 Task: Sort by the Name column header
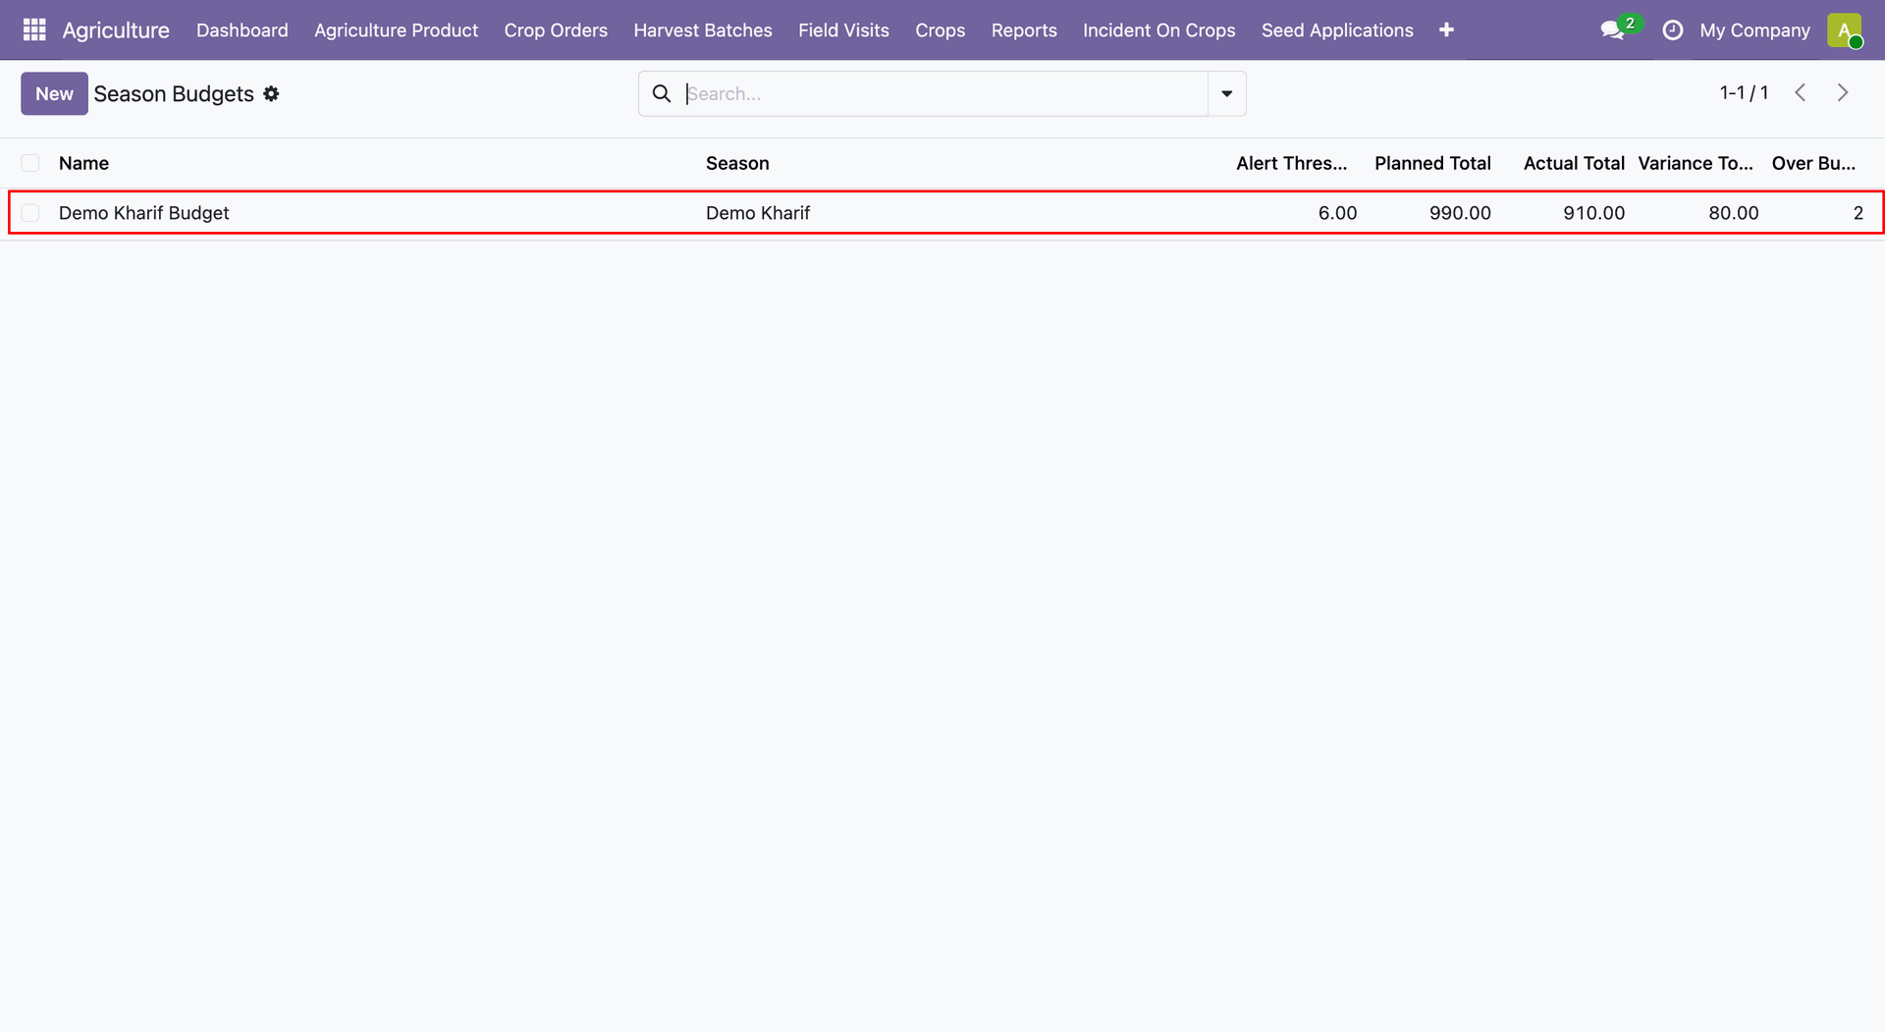83,163
